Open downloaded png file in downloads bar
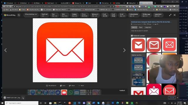The height and width of the screenshot is (105, 188). click(12, 98)
